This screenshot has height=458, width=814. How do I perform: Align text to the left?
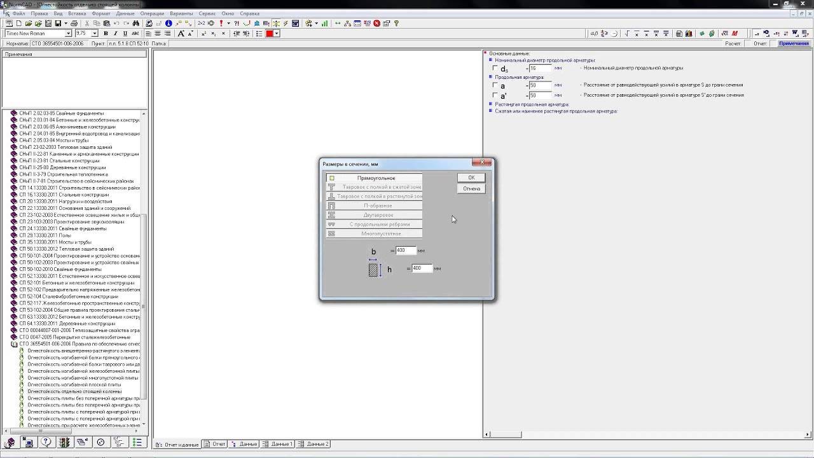[148, 33]
